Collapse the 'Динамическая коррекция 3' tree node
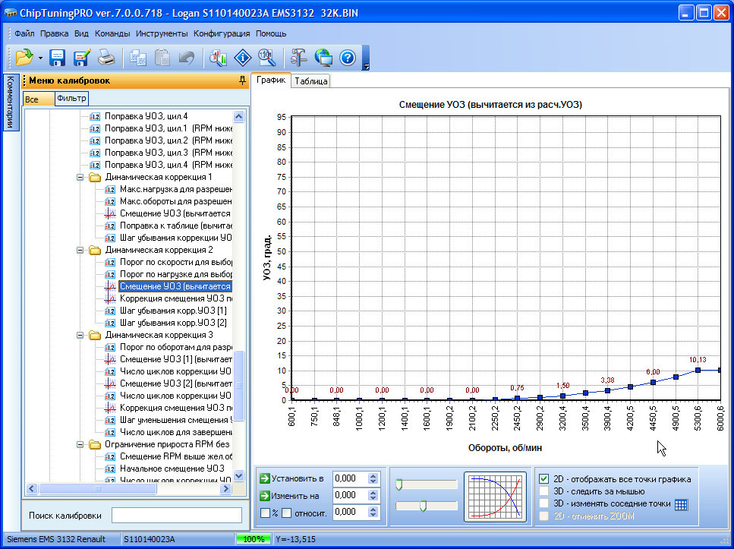 (81, 335)
